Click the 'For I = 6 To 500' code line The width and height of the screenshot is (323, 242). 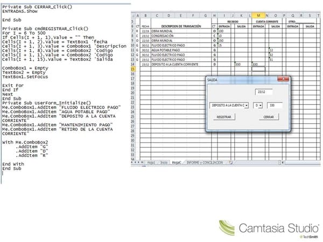[x=24, y=33]
